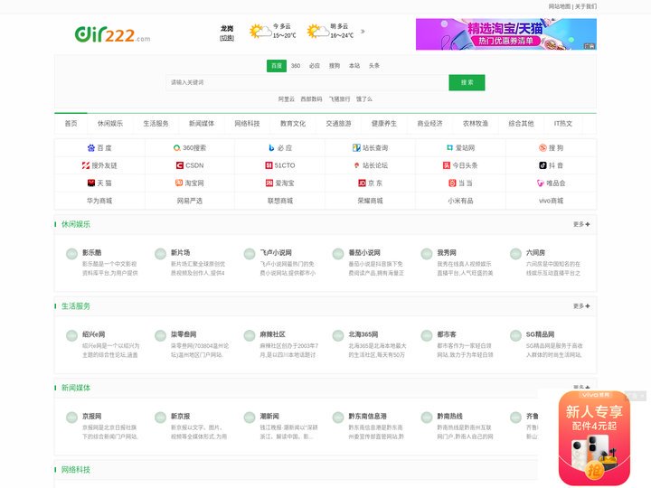Click the 淘宝/天猫 coupon banner ad
This screenshot has height=488, width=651.
click(x=506, y=34)
